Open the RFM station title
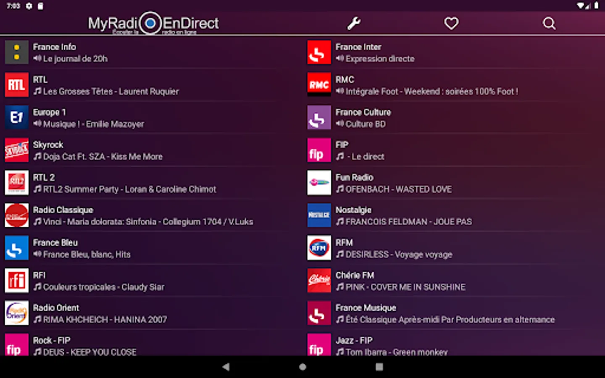 pos(344,243)
